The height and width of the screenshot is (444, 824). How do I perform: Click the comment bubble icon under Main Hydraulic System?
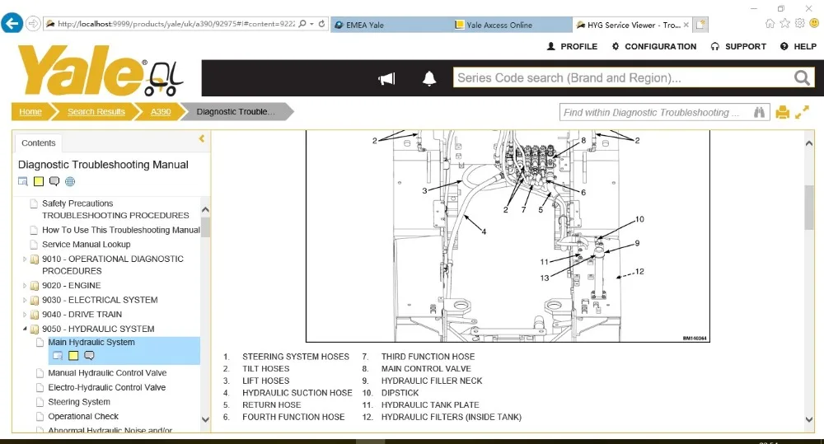click(89, 356)
